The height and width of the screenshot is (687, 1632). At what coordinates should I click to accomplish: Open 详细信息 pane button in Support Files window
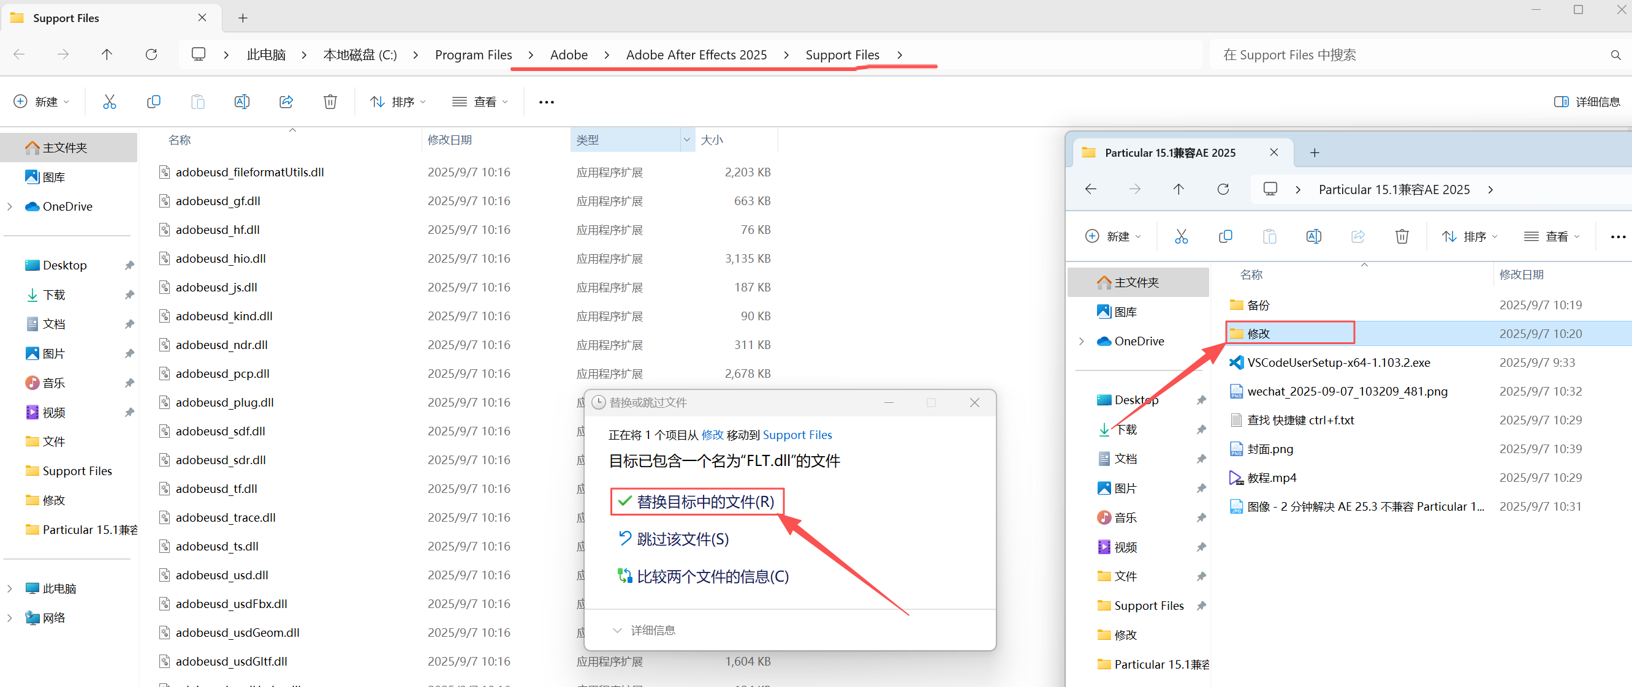[x=1587, y=102]
